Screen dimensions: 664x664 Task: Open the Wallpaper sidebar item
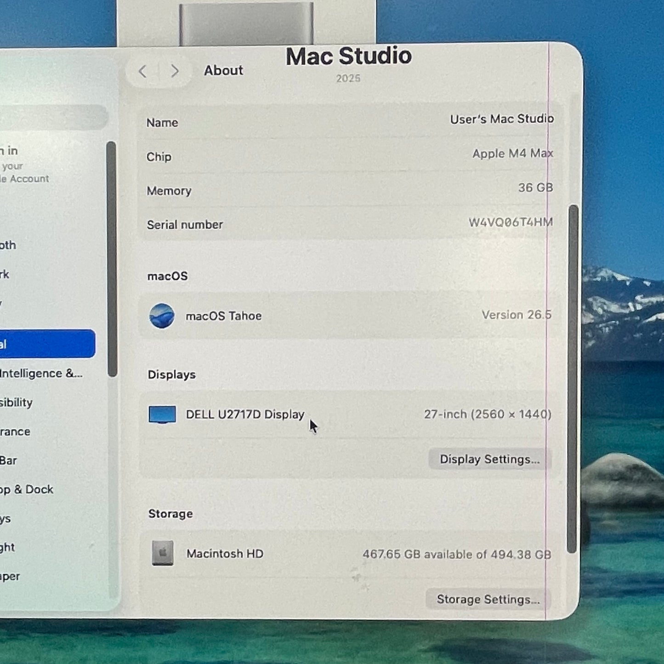tap(10, 576)
